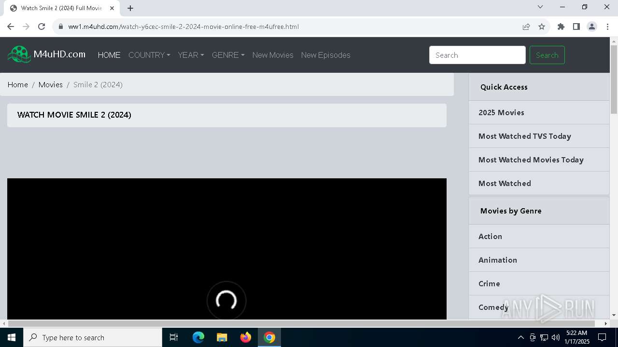This screenshot has width=618, height=347.
Task: Open New Episodes page
Action: coord(326,55)
